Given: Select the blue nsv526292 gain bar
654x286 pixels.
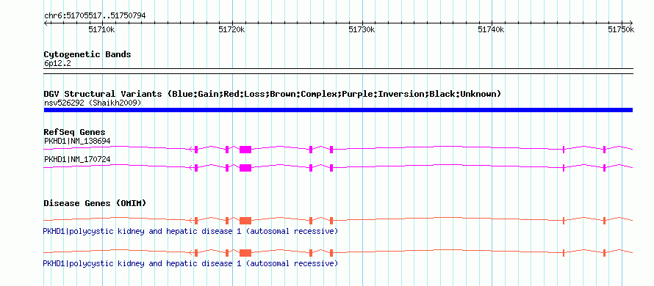Looking at the screenshot, I should pyautogui.click(x=338, y=110).
